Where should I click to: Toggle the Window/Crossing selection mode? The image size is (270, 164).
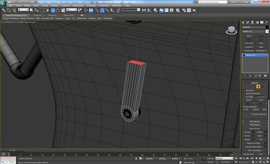(47, 10)
